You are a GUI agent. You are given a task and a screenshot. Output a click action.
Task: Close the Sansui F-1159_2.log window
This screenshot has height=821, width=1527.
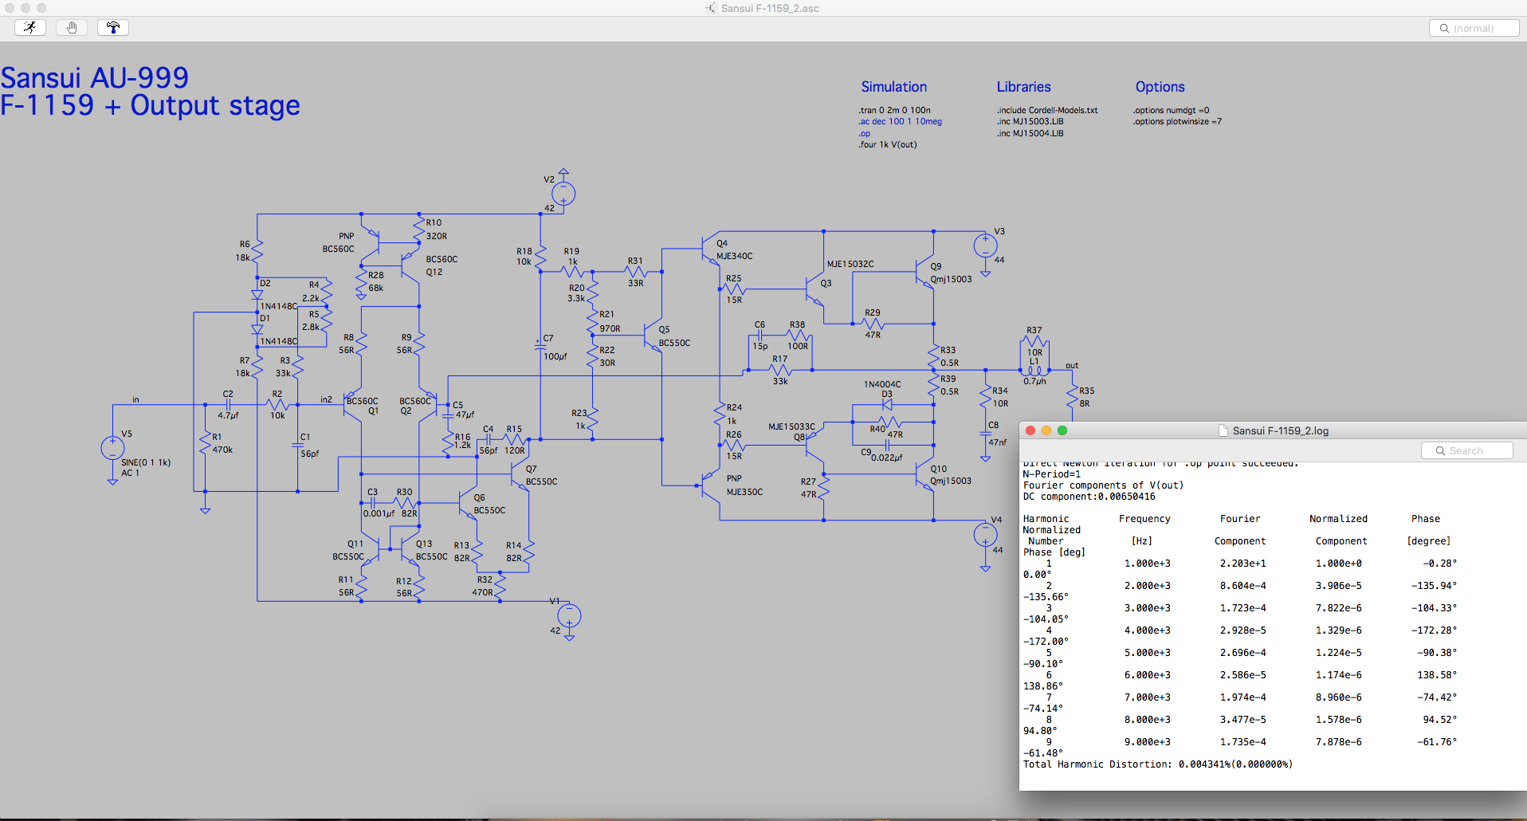[1030, 430]
